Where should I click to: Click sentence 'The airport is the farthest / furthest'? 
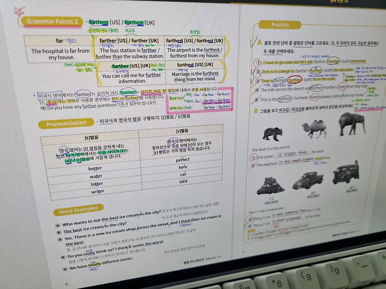point(195,52)
